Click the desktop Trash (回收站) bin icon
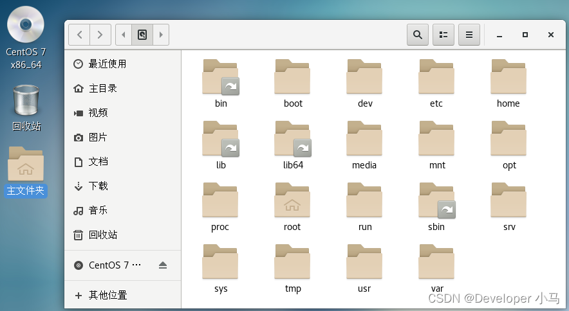 coord(26,100)
